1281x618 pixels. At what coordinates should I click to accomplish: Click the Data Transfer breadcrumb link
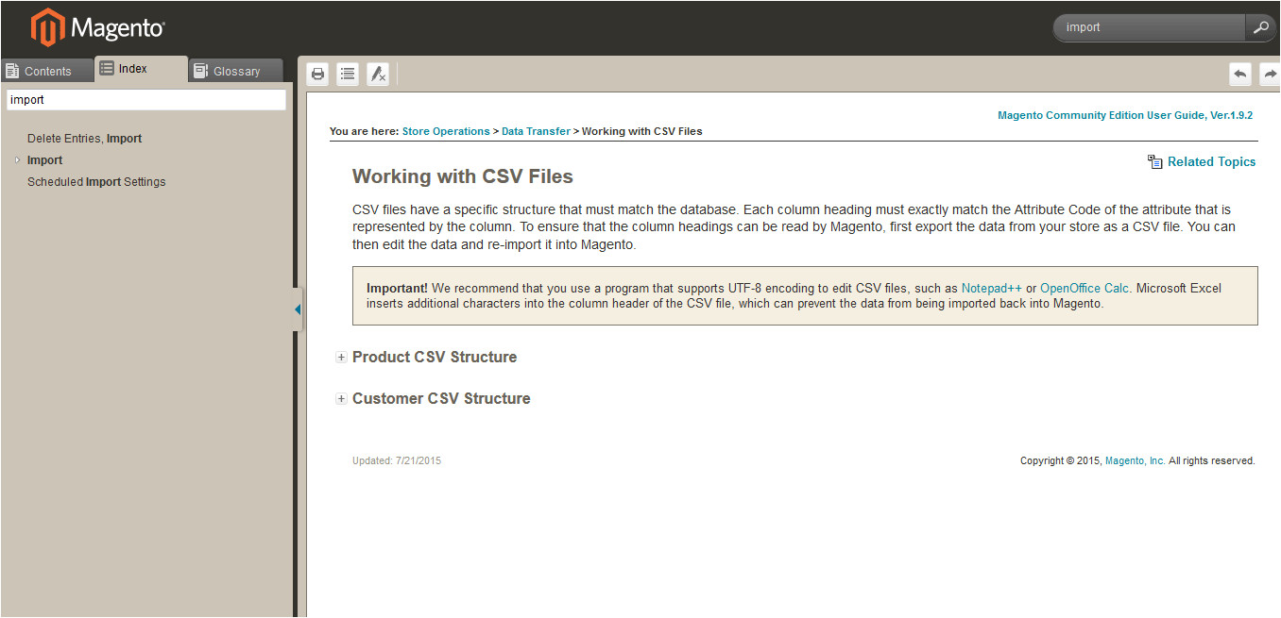click(536, 131)
